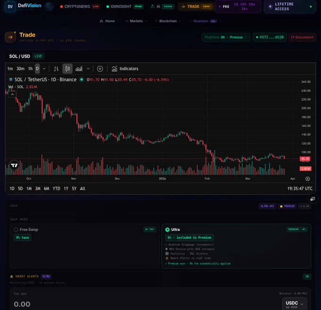The height and width of the screenshot is (310, 321).
Task: Disconnect the wallet
Action: pos(302,37)
